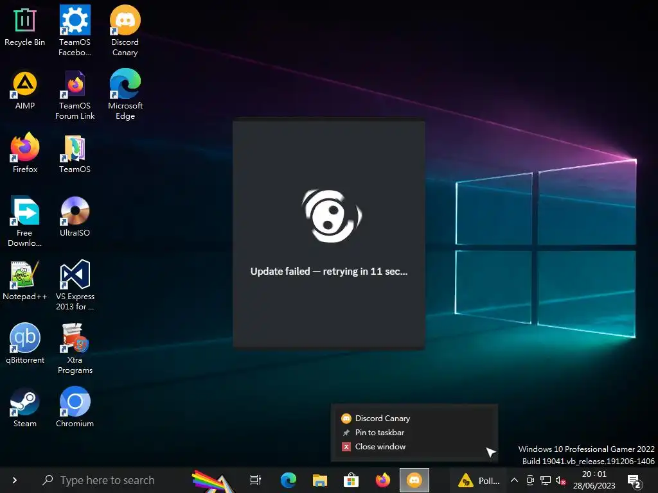
Task: Select the AIMP desktop icon
Action: 25,91
